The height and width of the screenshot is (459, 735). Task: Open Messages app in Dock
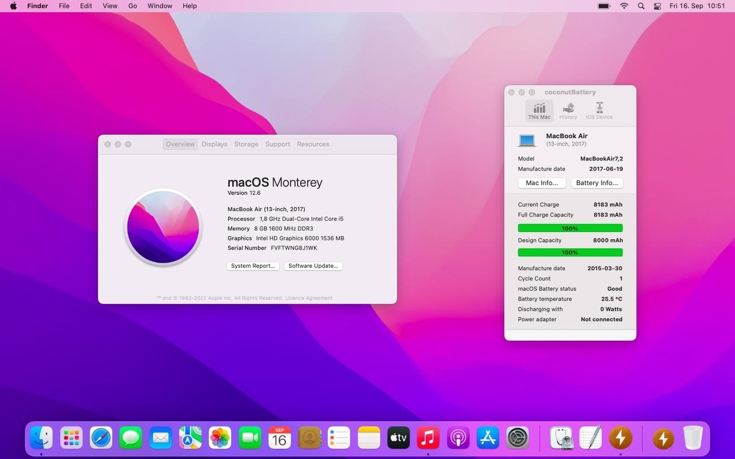pyautogui.click(x=131, y=438)
